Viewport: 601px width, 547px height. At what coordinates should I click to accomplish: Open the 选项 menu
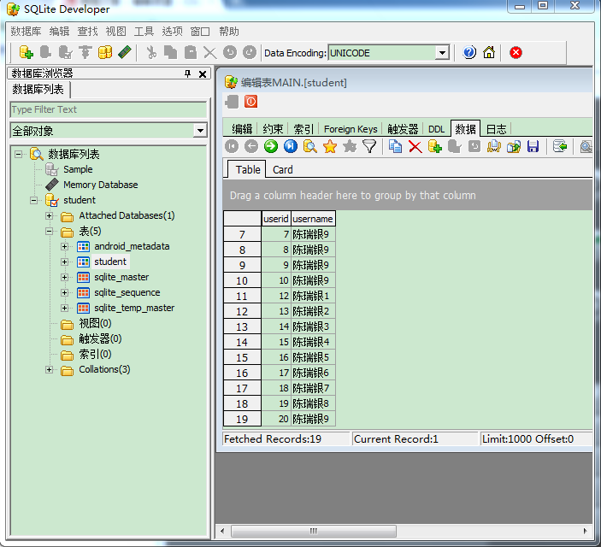[x=172, y=31]
